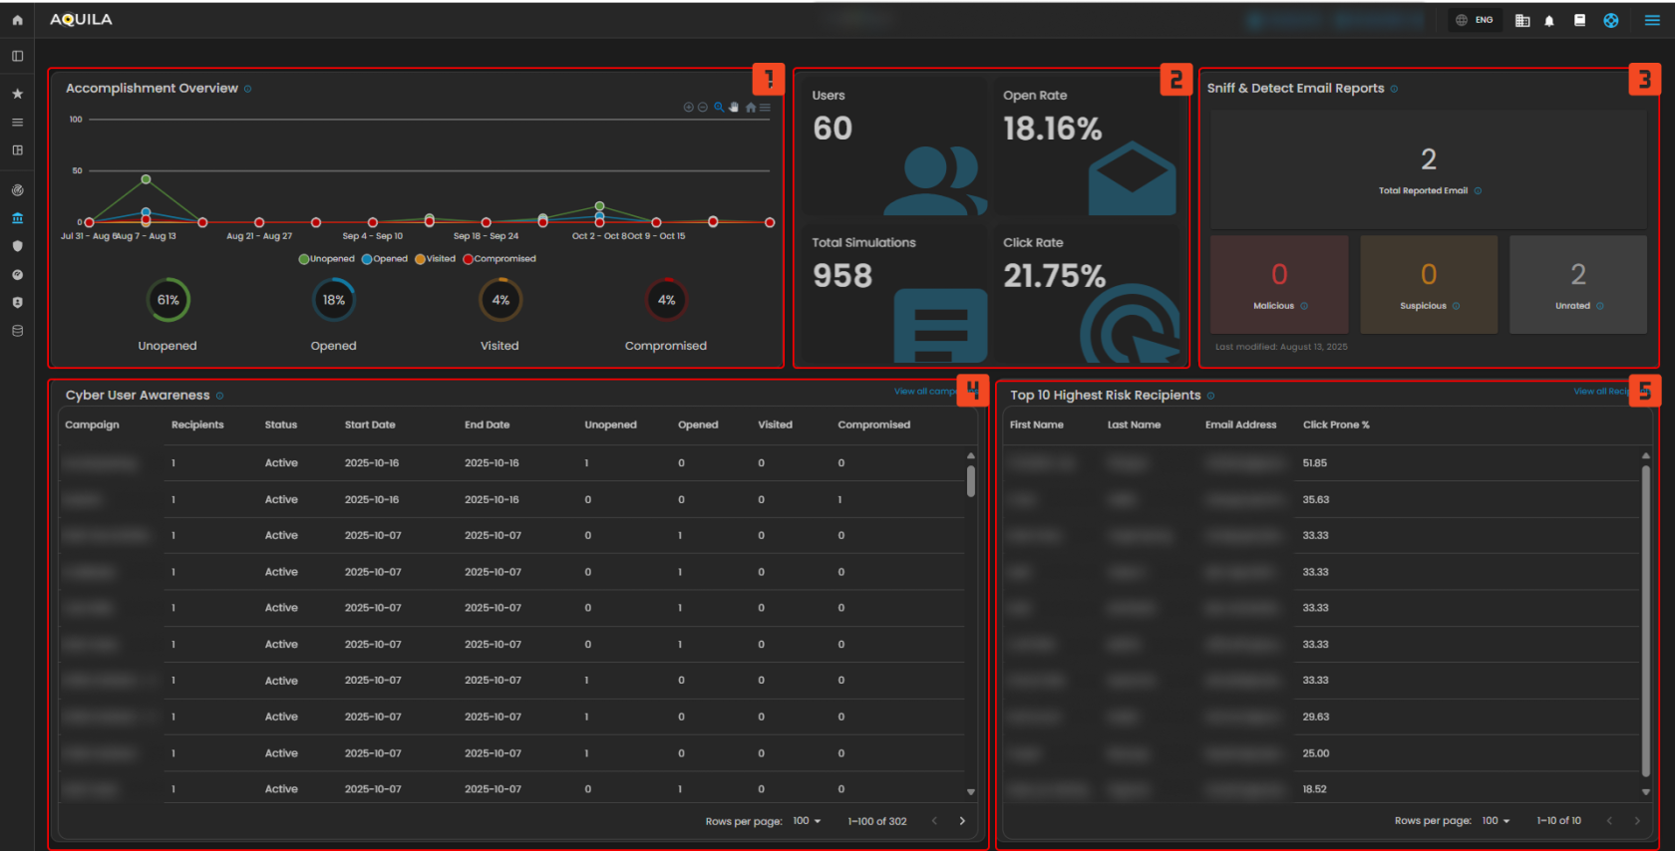This screenshot has width=1675, height=851.
Task: Toggle the Opened series in chart legend
Action: 385,259
